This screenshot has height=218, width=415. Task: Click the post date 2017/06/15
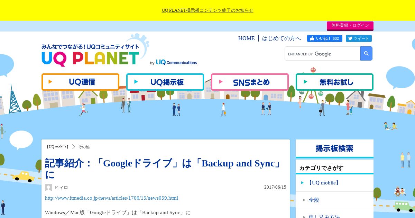275,187
